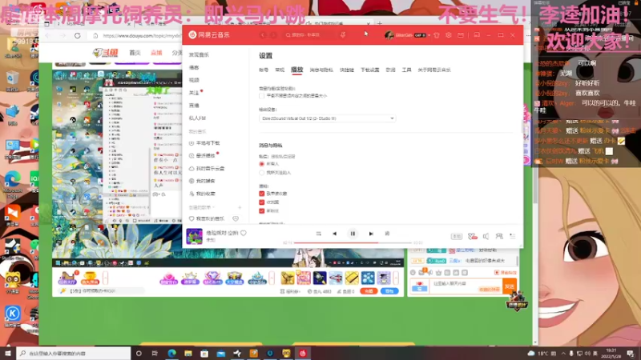Switch to the 播放 settings tab
This screenshot has width=641, height=360.
tap(296, 70)
